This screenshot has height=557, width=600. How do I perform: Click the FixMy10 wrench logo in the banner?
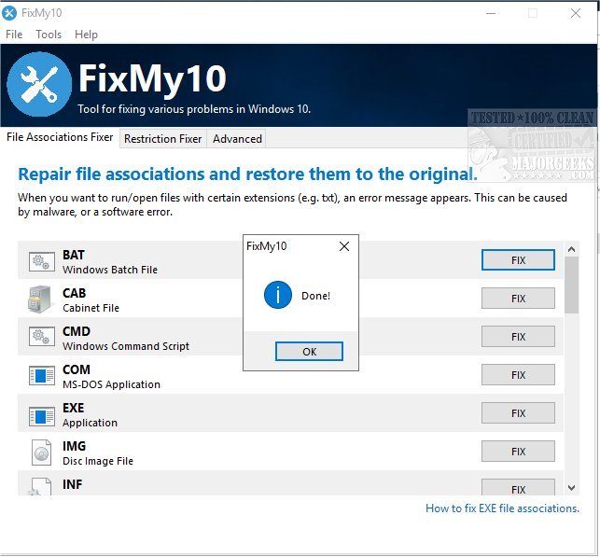click(39, 84)
